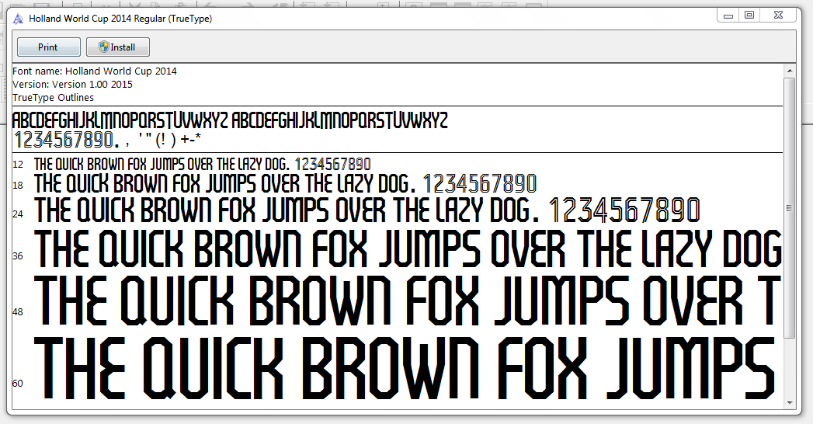Click the 12 point pangram sample line
The image size is (813, 424).
coord(202,165)
